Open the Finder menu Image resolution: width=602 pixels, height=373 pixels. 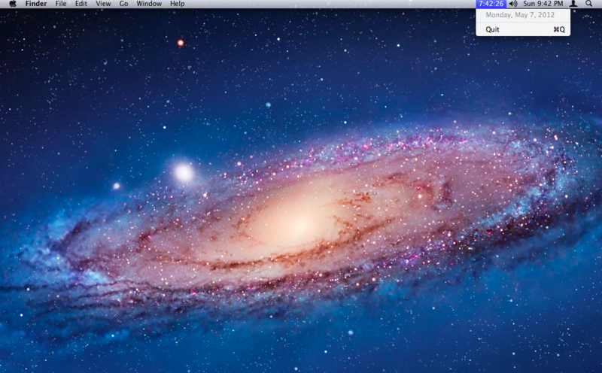tap(36, 4)
